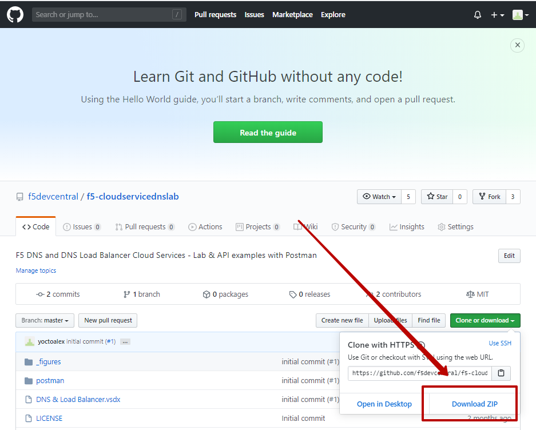View the 0 releases

click(x=309, y=294)
